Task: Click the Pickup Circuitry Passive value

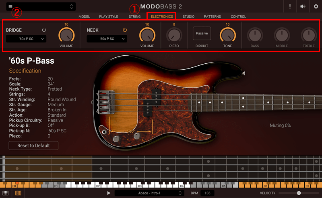Action: click(x=55, y=120)
